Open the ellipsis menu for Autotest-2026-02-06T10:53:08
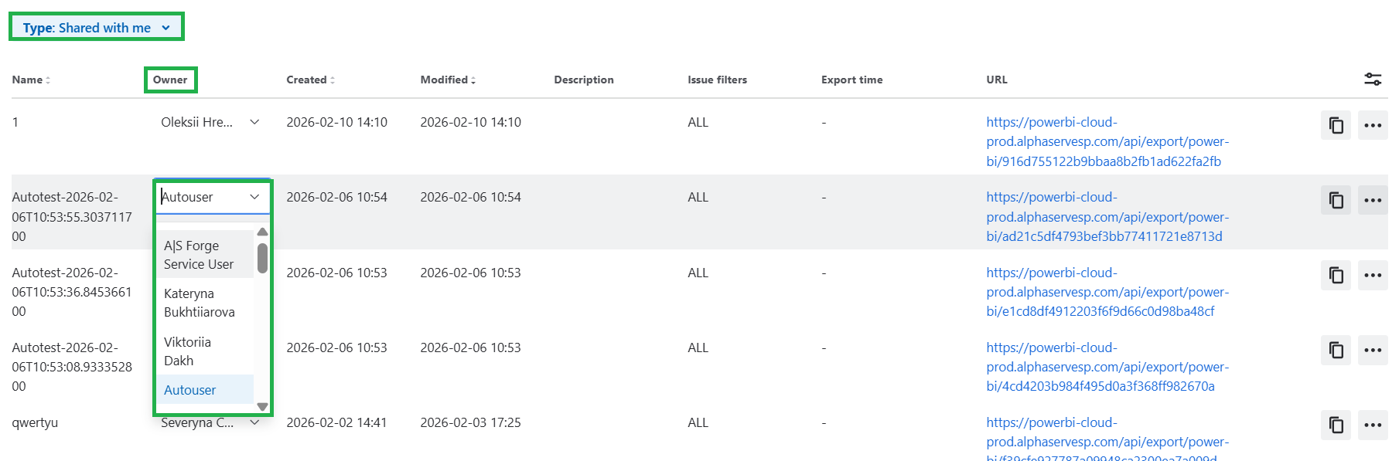Viewport: 1399px width, 461px height. (1373, 351)
